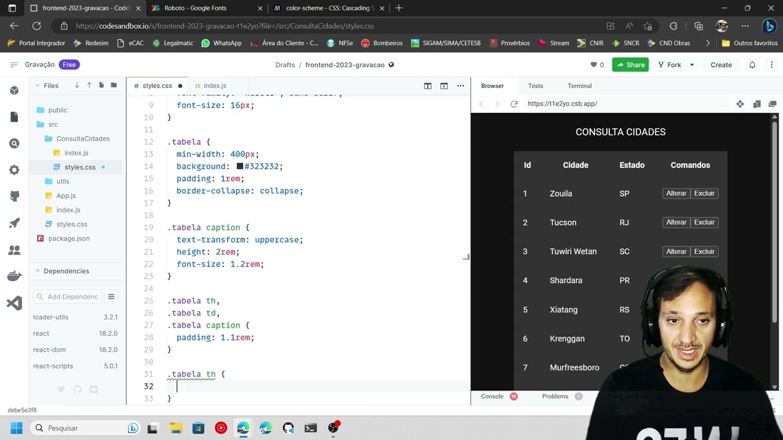Select the Browser preview tab
Viewport: 783px width, 440px height.
click(492, 86)
